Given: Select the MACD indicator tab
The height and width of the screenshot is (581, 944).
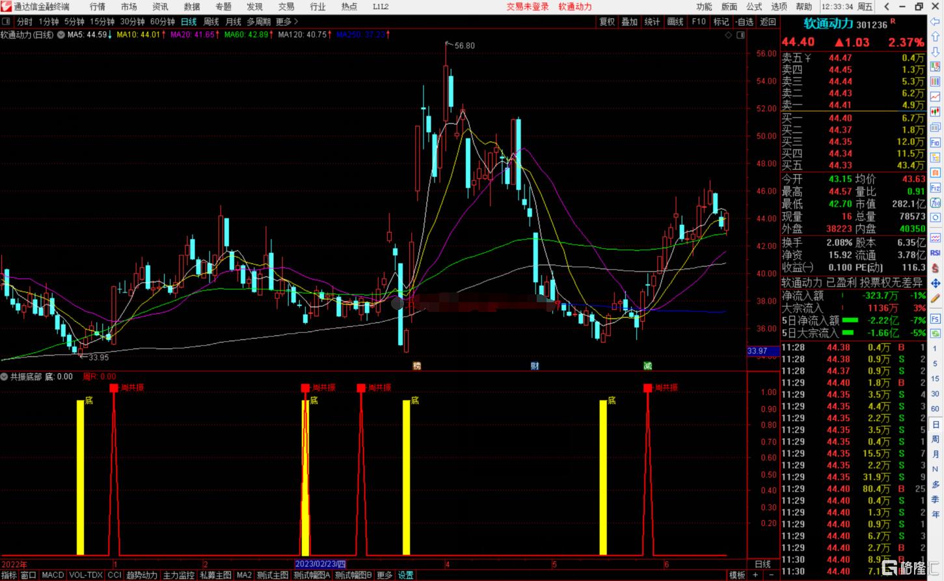Looking at the screenshot, I should click(53, 575).
